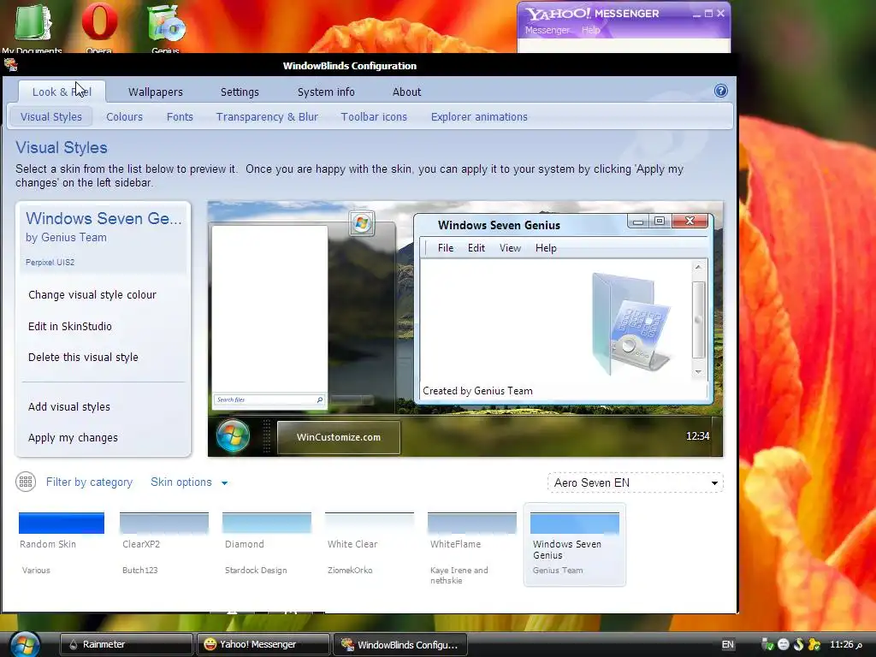Viewport: 876px width, 657px height.
Task: Click the EN language indicator
Action: [x=727, y=645]
